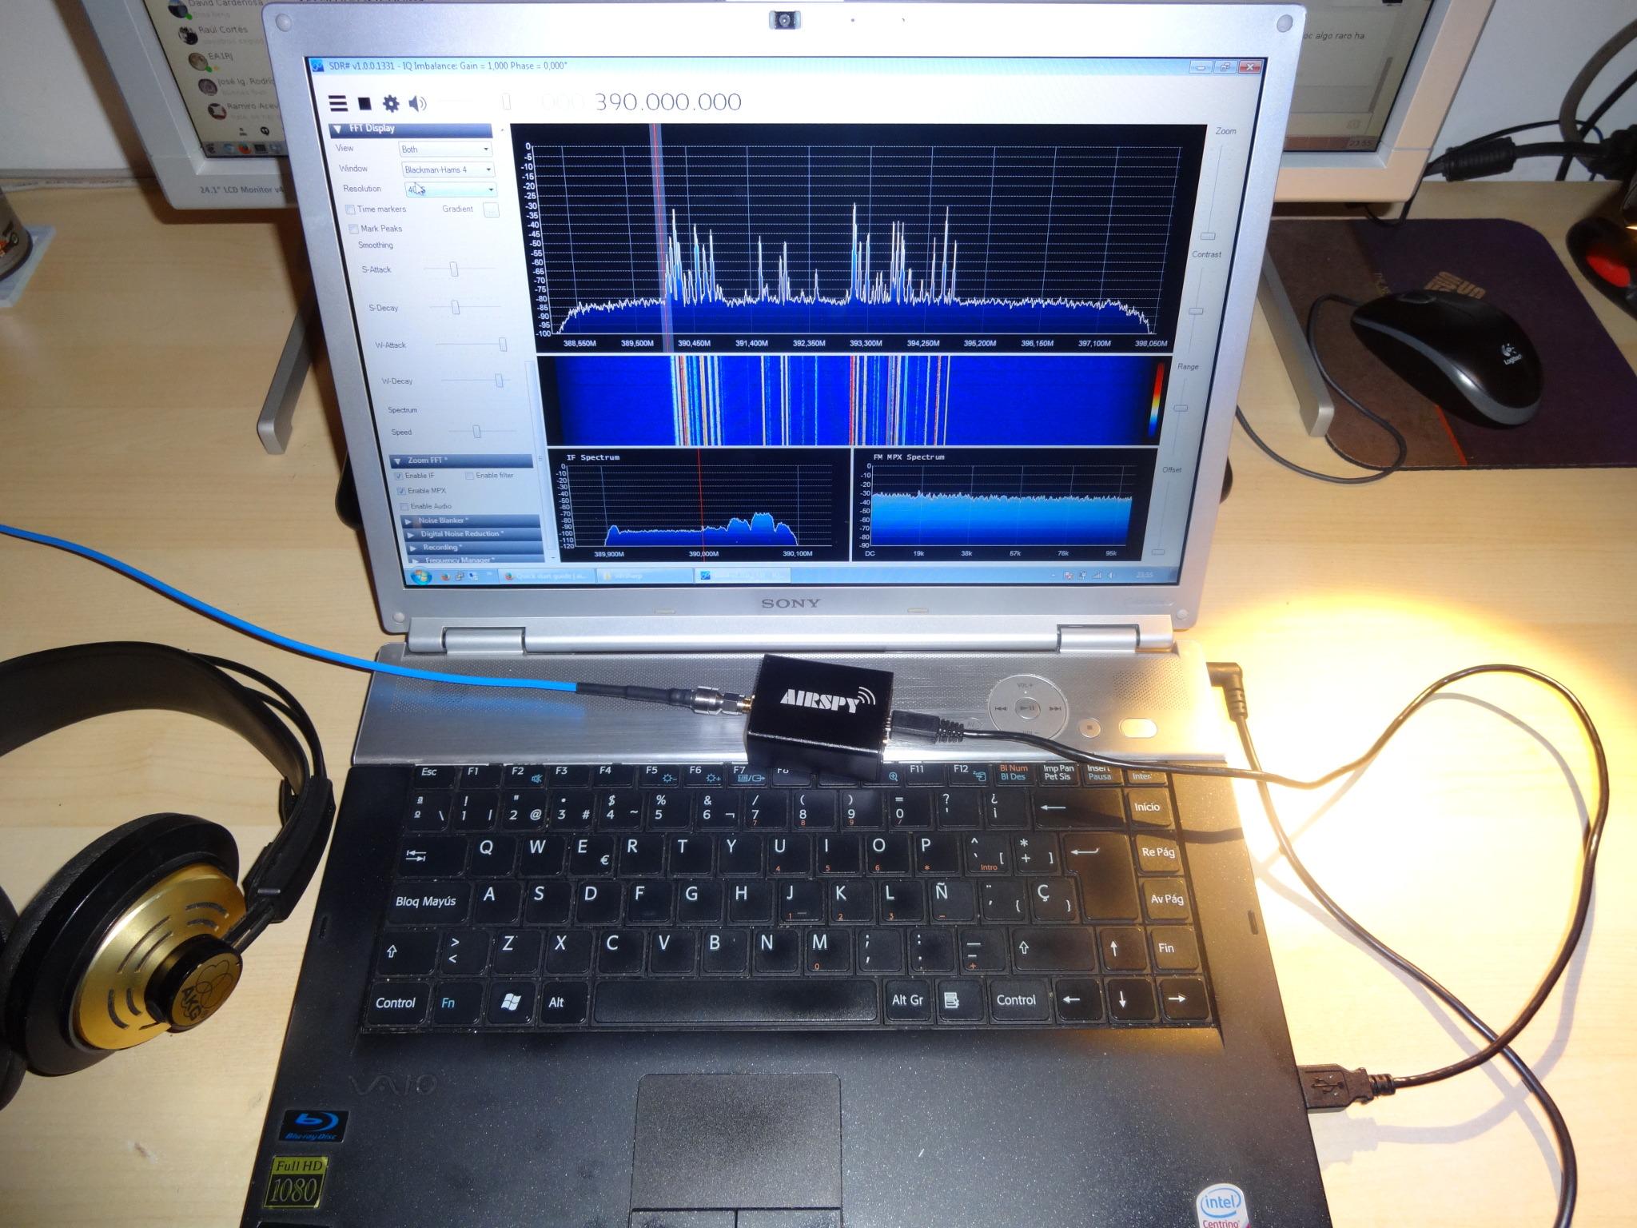Image resolution: width=1637 pixels, height=1228 pixels.
Task: Click Firefox icon in quick launch
Action: pos(445,576)
